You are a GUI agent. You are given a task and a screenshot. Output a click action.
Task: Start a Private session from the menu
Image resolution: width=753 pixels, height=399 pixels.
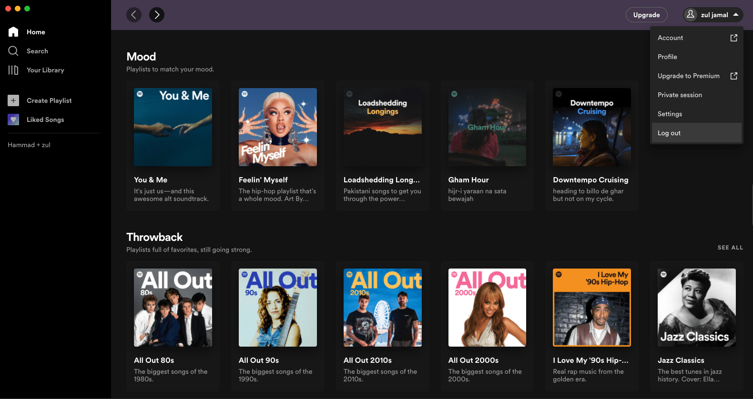696,95
